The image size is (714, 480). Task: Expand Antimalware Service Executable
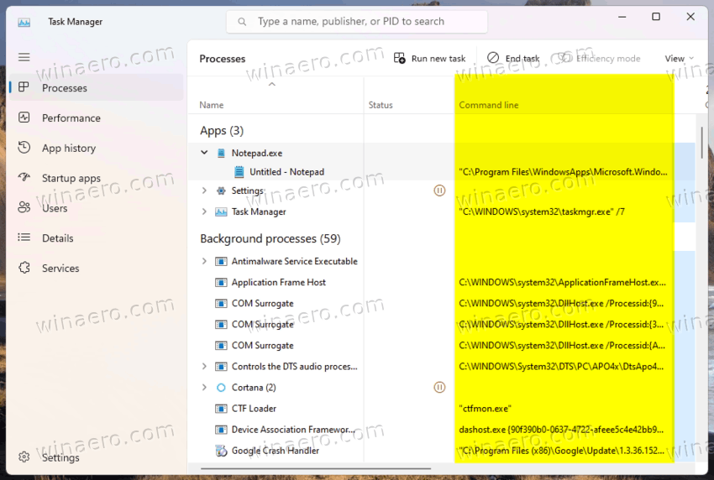pos(204,261)
